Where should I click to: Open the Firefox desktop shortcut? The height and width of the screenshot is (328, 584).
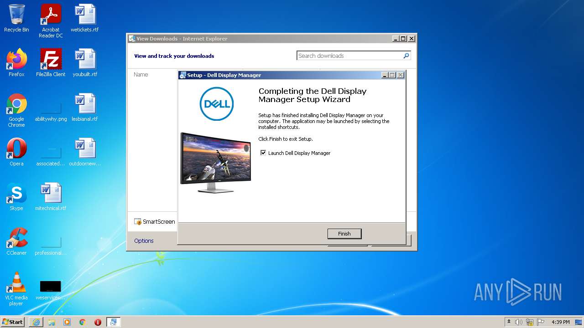pos(16,63)
